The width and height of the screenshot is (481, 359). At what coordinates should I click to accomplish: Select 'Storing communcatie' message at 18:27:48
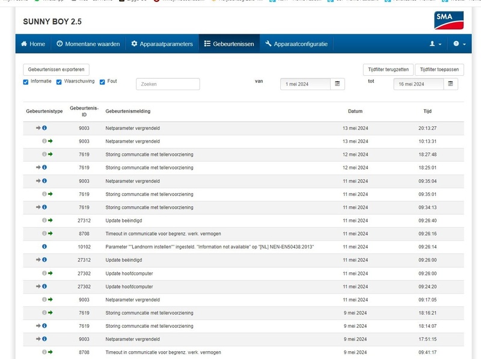click(x=149, y=155)
